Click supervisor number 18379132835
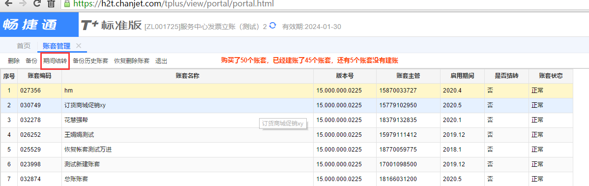Viewport: 589px width, 186px height. click(398, 120)
